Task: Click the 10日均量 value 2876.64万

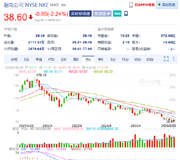Action: (x=36, y=49)
